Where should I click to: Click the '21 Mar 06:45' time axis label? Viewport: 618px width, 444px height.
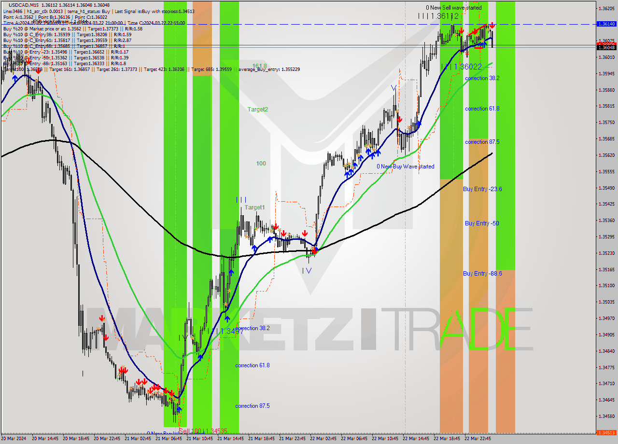pyautogui.click(x=169, y=439)
